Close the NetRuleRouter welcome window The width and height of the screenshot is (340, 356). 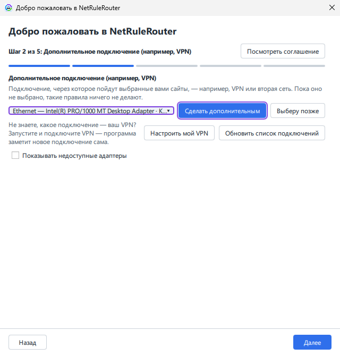click(332, 8)
